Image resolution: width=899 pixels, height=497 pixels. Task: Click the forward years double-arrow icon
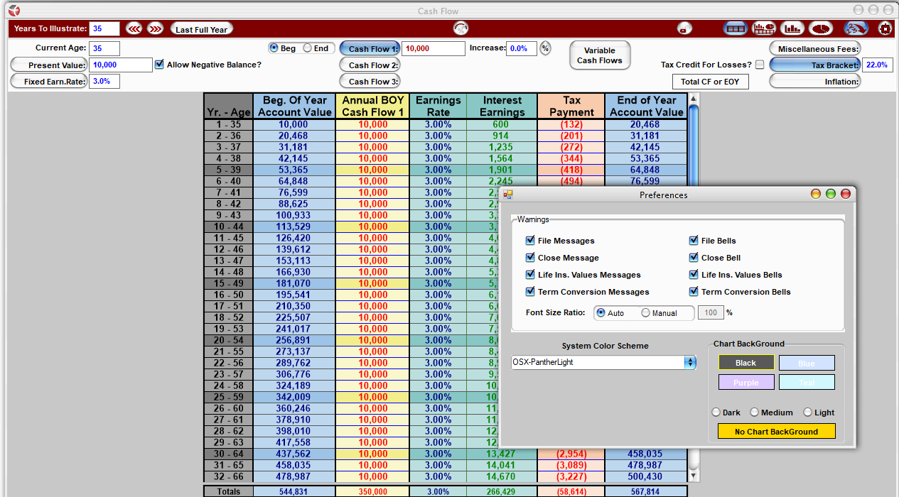[155, 29]
